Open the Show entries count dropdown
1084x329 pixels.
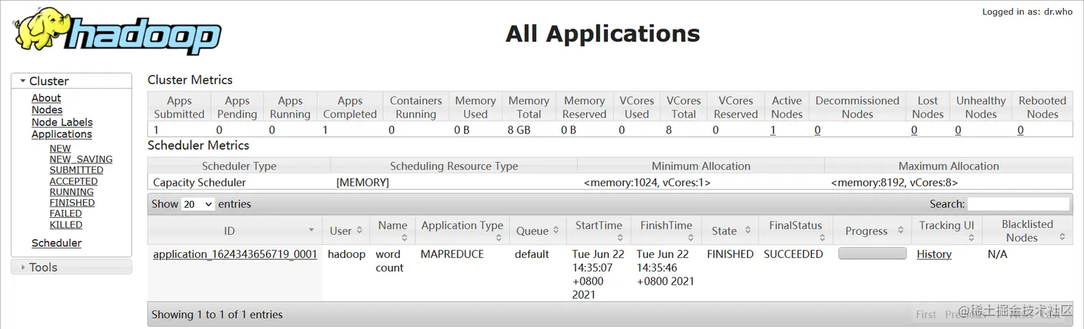[198, 204]
